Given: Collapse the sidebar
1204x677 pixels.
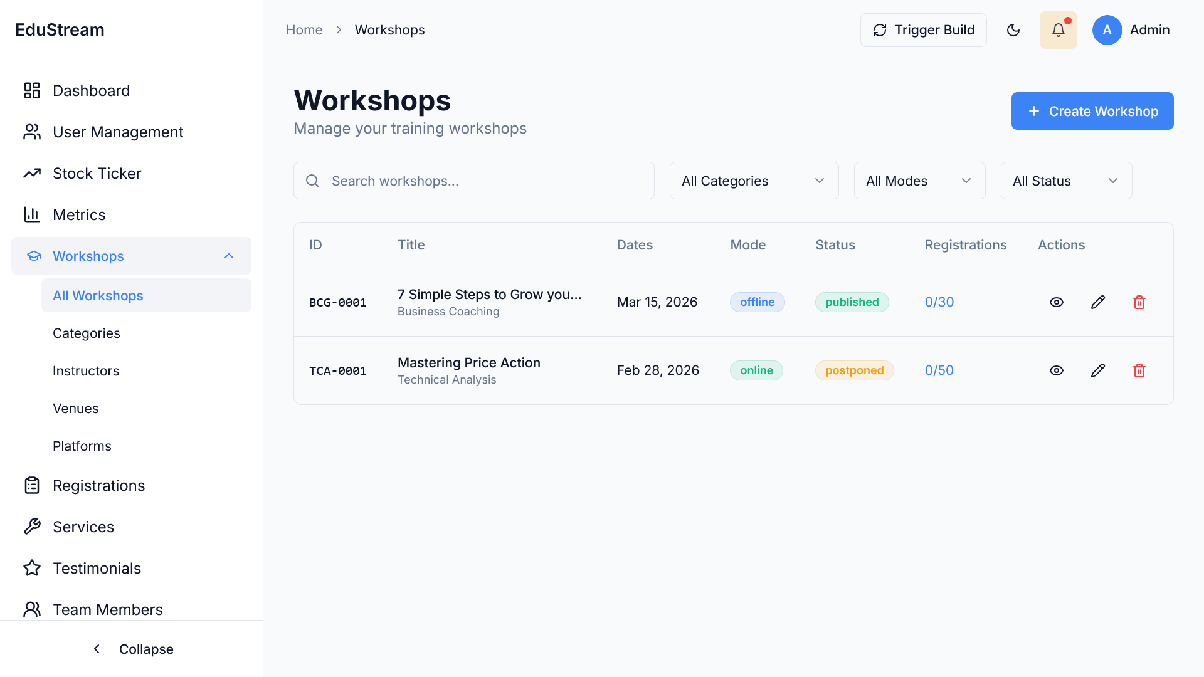Looking at the screenshot, I should pyautogui.click(x=132, y=649).
